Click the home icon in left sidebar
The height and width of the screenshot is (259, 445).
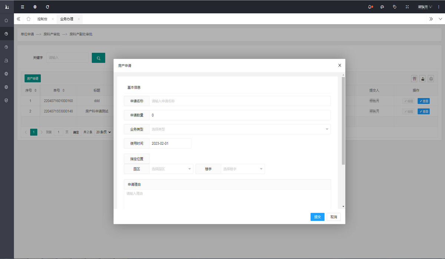(6, 20)
